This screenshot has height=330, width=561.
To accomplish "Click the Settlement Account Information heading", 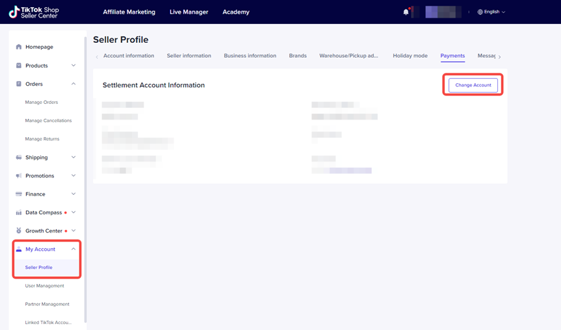I will (154, 85).
